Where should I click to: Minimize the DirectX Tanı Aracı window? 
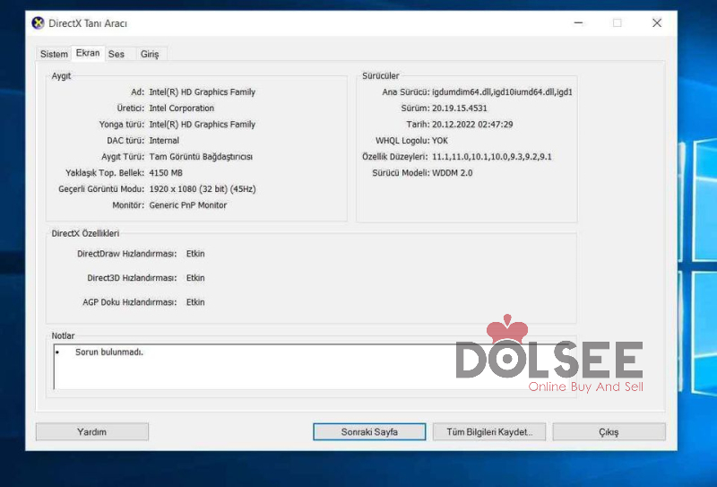[577, 22]
